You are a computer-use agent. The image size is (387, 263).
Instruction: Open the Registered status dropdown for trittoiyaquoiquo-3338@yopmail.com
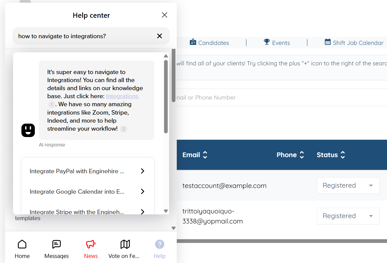(x=348, y=216)
